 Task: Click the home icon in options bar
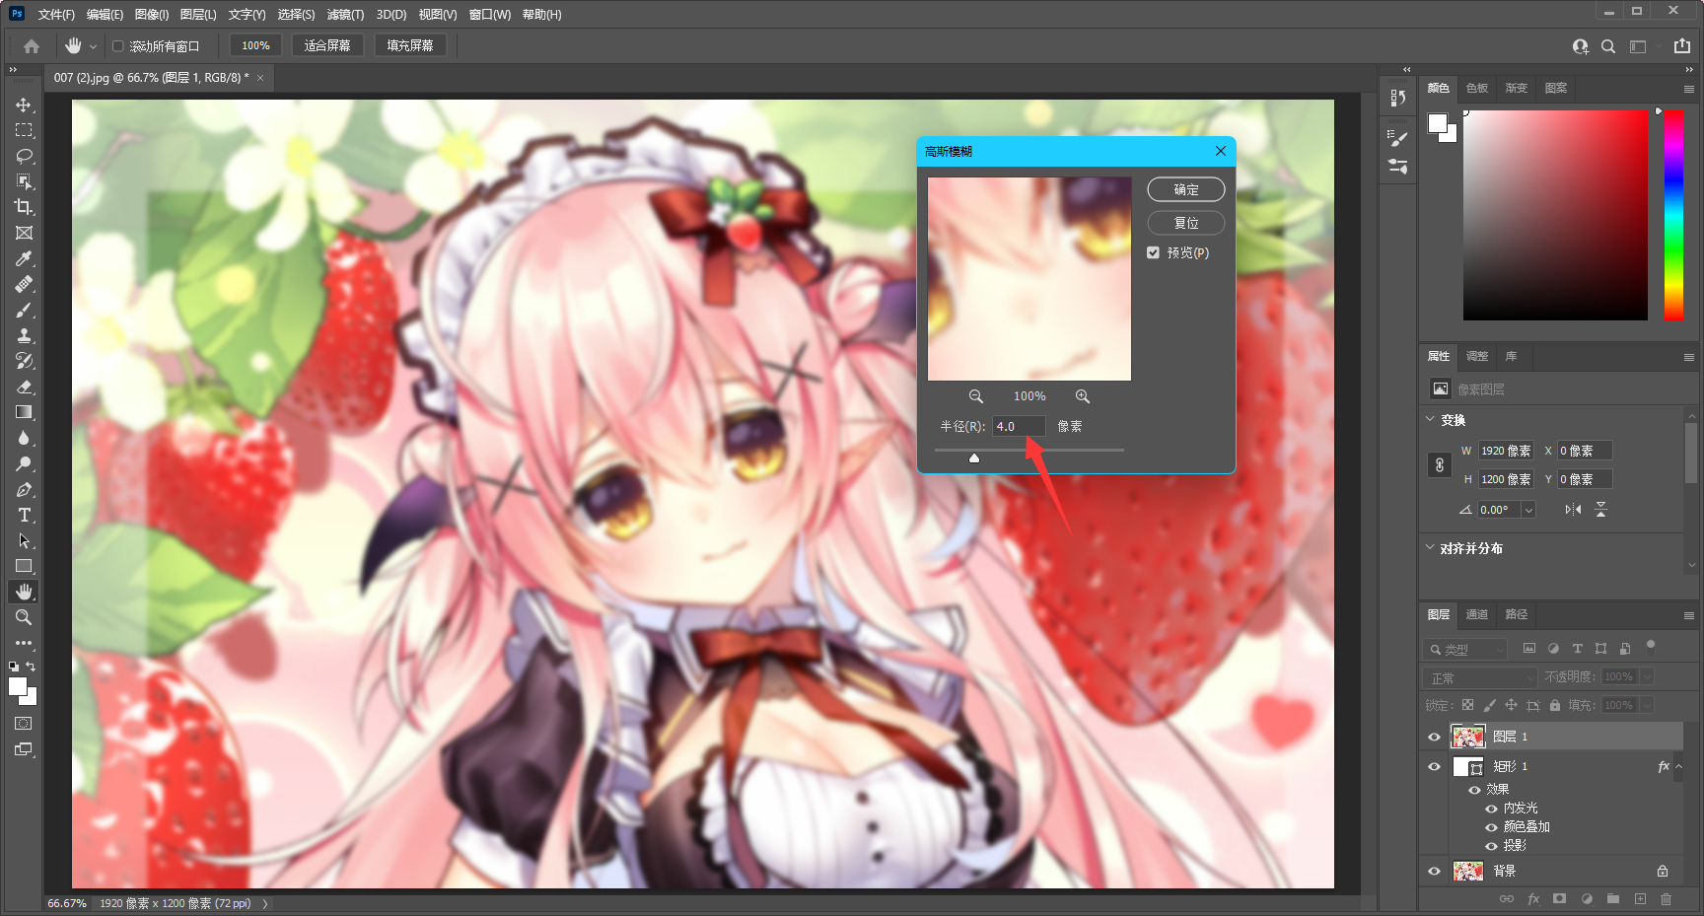pyautogui.click(x=32, y=46)
